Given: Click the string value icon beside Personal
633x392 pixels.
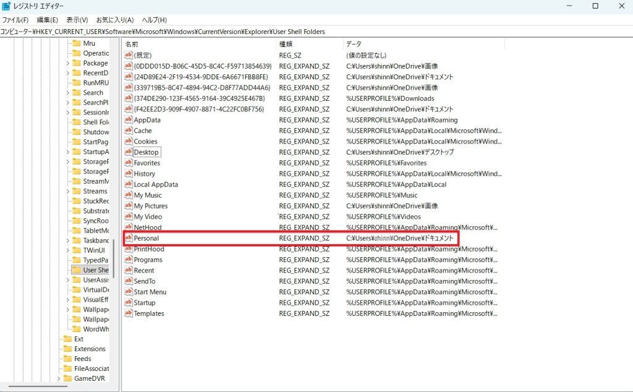Looking at the screenshot, I should (129, 238).
